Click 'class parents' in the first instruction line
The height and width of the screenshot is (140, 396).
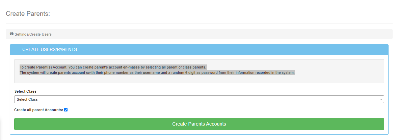[195, 67]
